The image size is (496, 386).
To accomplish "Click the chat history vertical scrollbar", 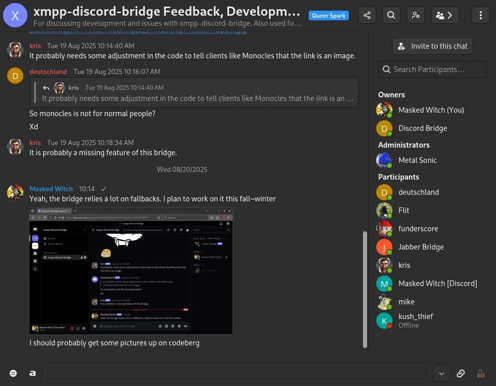I will [365, 289].
